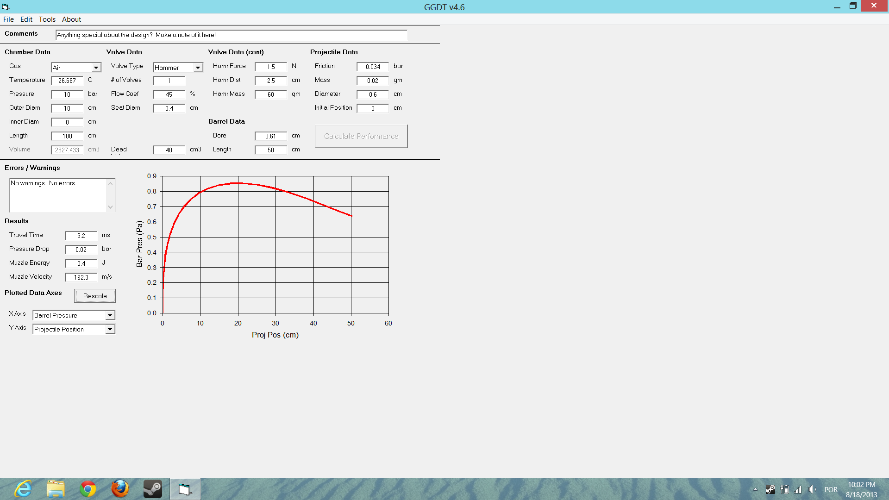Open File Explorer from the taskbar
The height and width of the screenshot is (500, 889).
coord(56,489)
